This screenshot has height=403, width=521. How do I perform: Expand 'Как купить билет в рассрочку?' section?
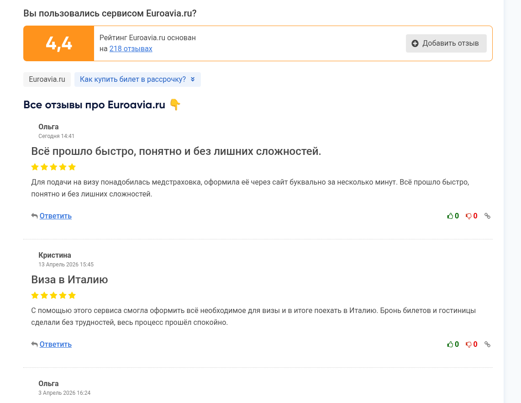click(137, 80)
